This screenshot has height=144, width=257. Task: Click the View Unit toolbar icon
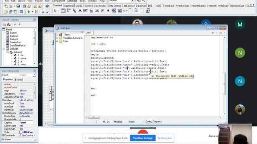[x=6, y=12]
